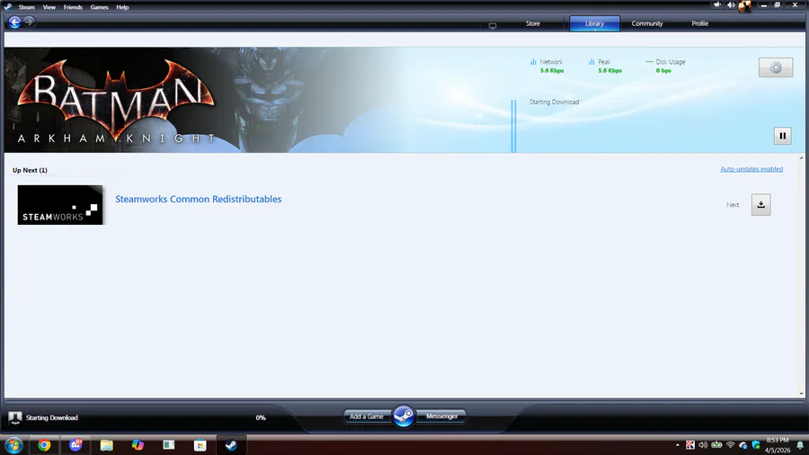This screenshot has height=455, width=809.
Task: Open announcements megaphone icon
Action: (x=717, y=4)
